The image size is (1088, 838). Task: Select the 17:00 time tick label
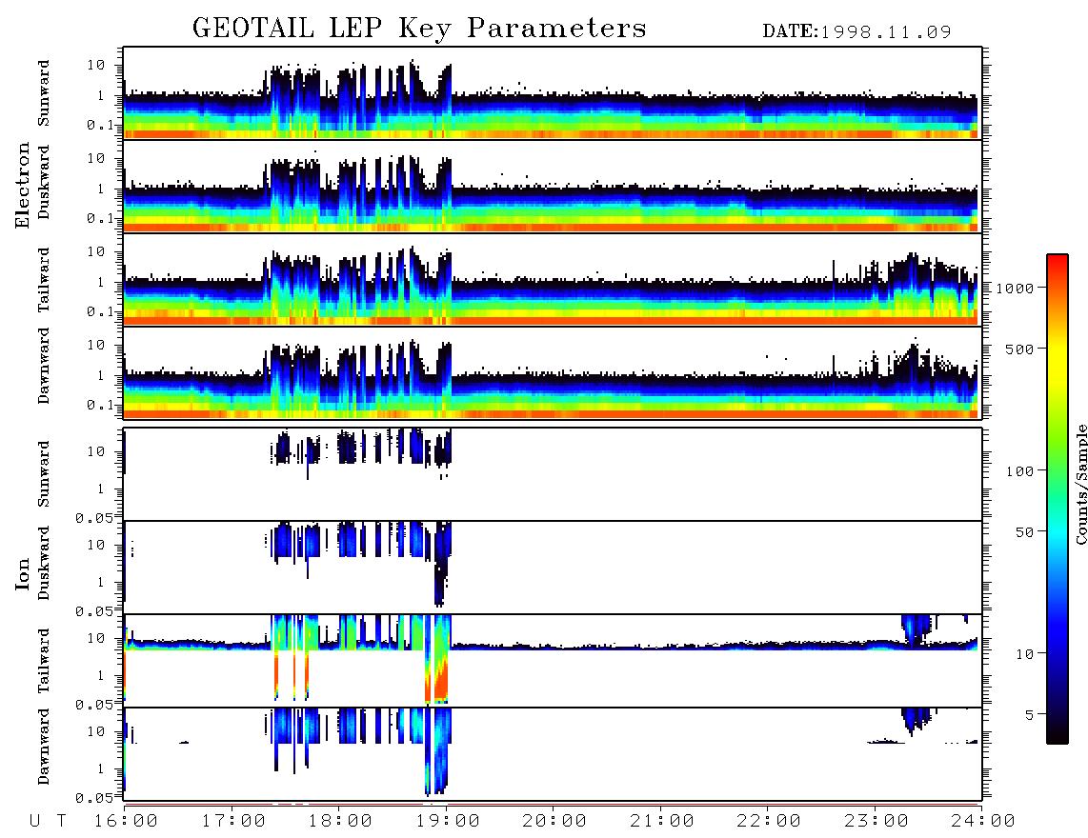click(x=233, y=821)
